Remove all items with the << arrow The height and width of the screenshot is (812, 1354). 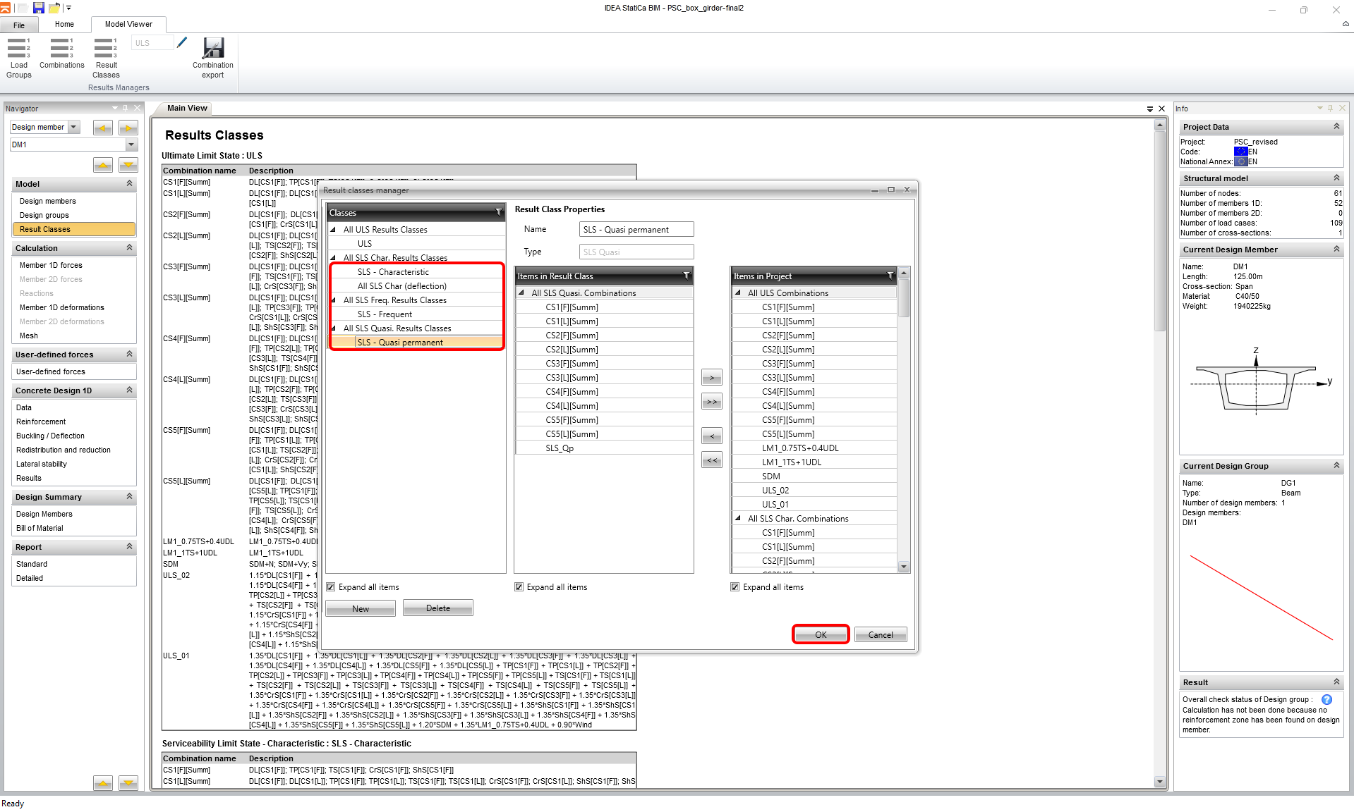(712, 460)
